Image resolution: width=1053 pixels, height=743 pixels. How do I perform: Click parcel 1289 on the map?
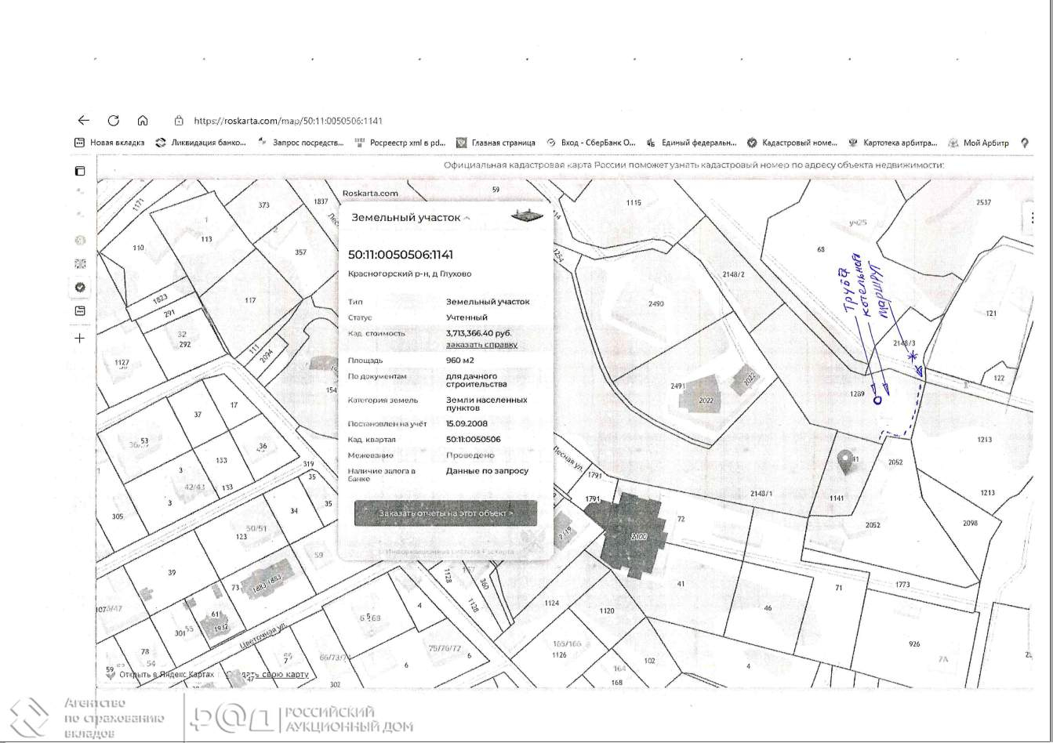click(857, 393)
